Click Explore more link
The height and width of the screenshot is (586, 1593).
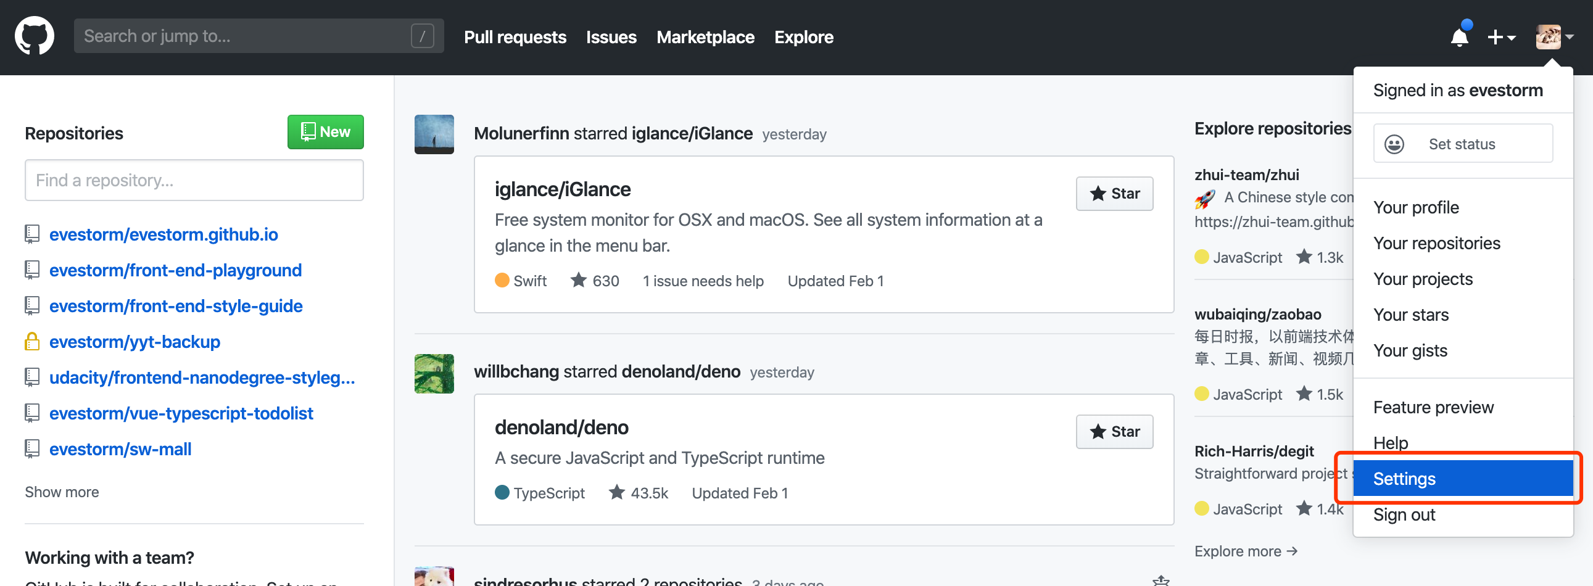[x=1246, y=551]
